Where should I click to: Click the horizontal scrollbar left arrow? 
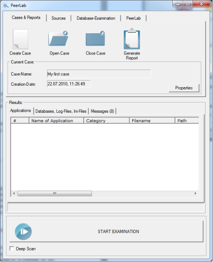(x=14, y=193)
